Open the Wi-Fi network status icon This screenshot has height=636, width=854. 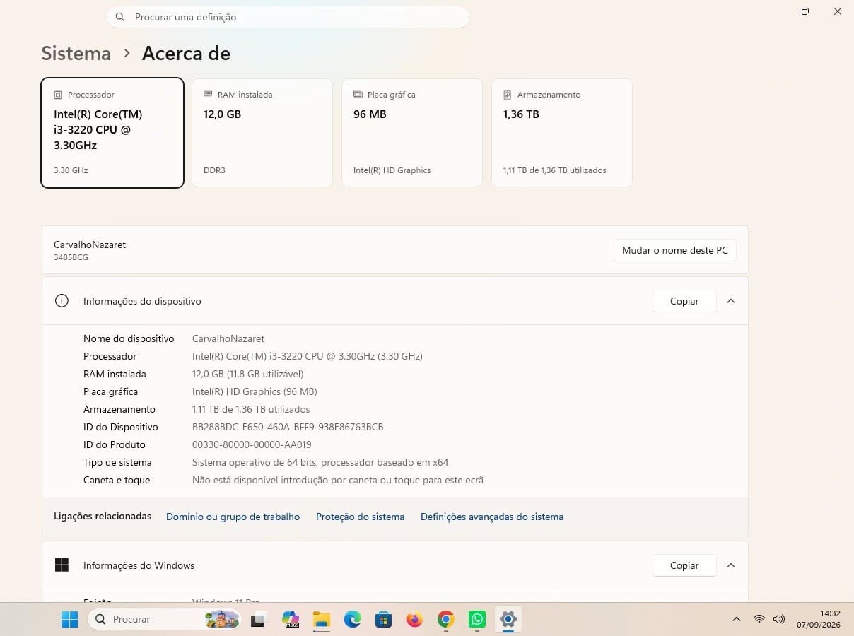[759, 619]
